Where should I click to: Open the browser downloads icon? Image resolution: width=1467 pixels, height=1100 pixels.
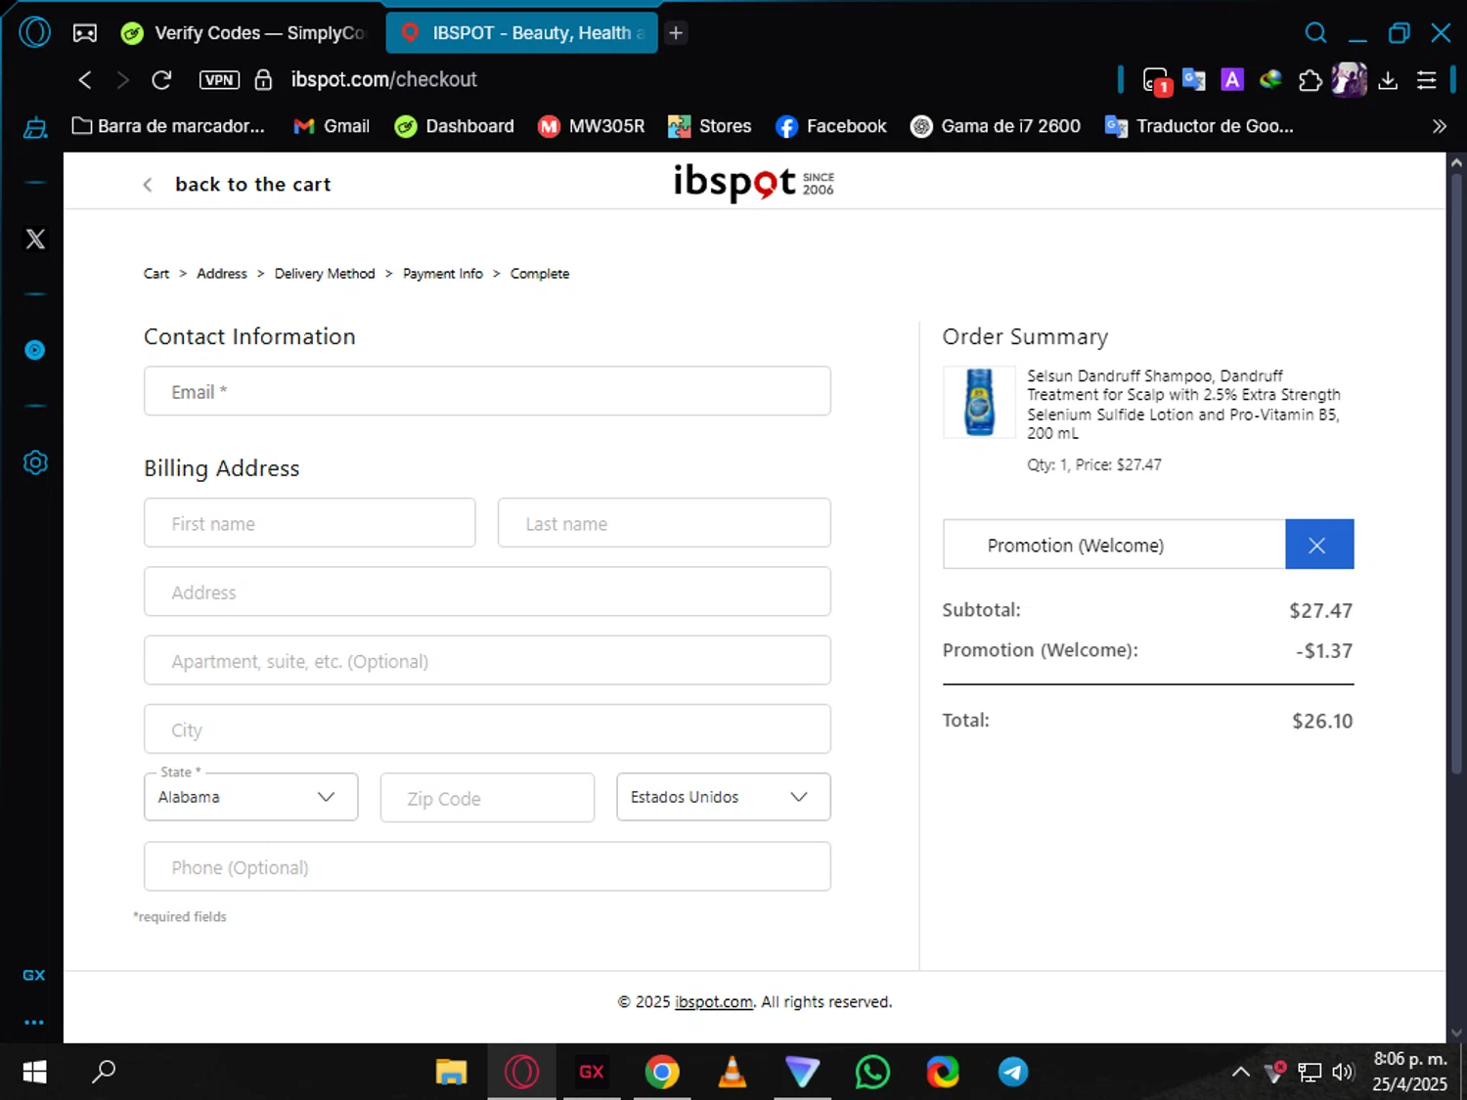[x=1388, y=80]
